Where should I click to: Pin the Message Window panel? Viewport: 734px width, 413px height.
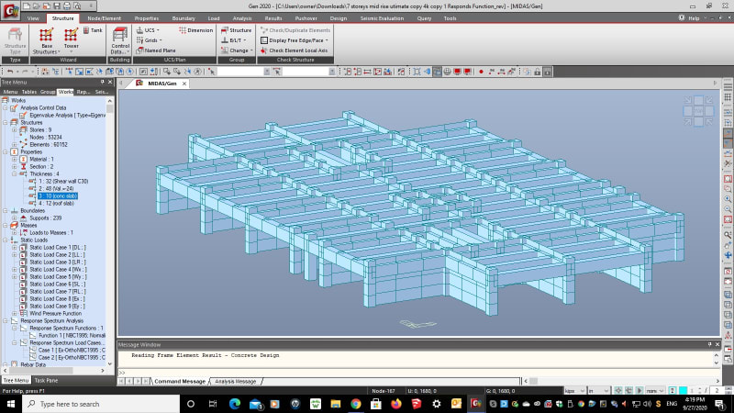pos(709,344)
